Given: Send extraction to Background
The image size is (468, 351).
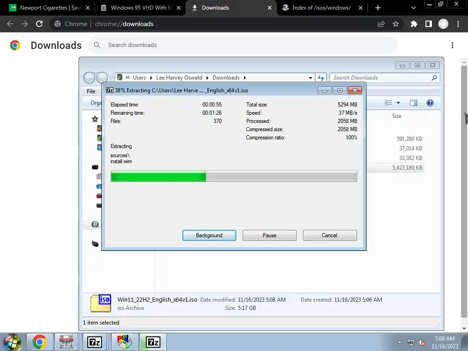Looking at the screenshot, I should 209,235.
